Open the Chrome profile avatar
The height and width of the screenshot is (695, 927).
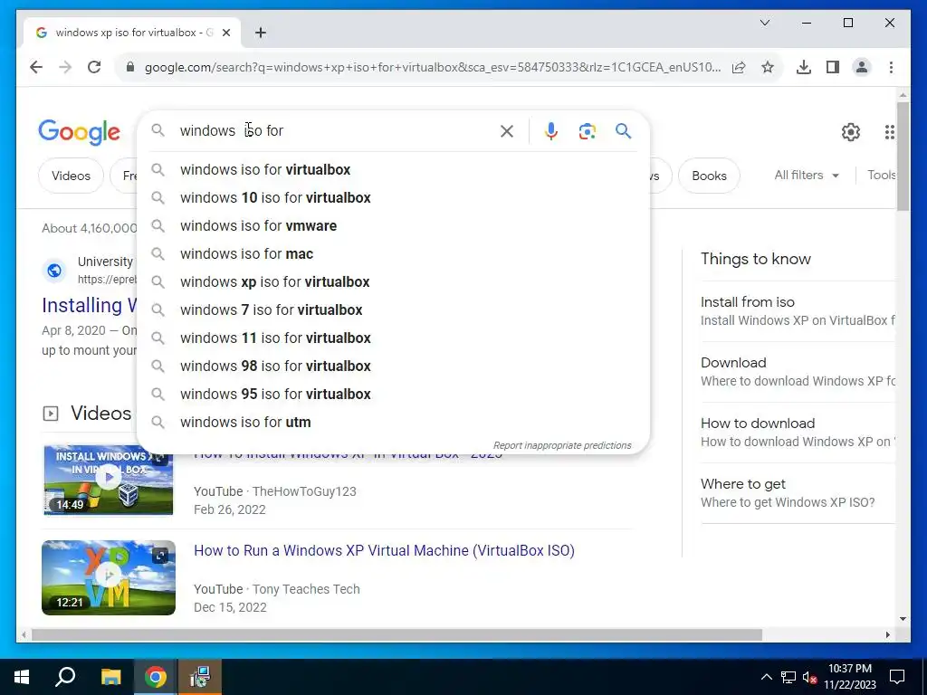[862, 67]
